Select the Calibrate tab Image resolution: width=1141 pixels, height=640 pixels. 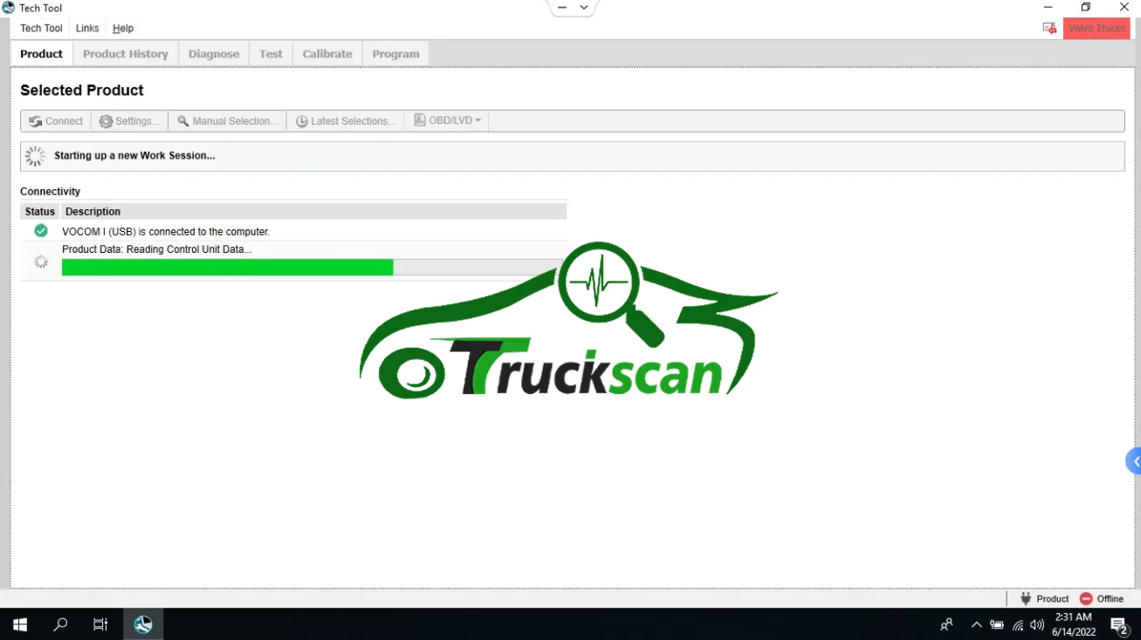click(x=327, y=54)
